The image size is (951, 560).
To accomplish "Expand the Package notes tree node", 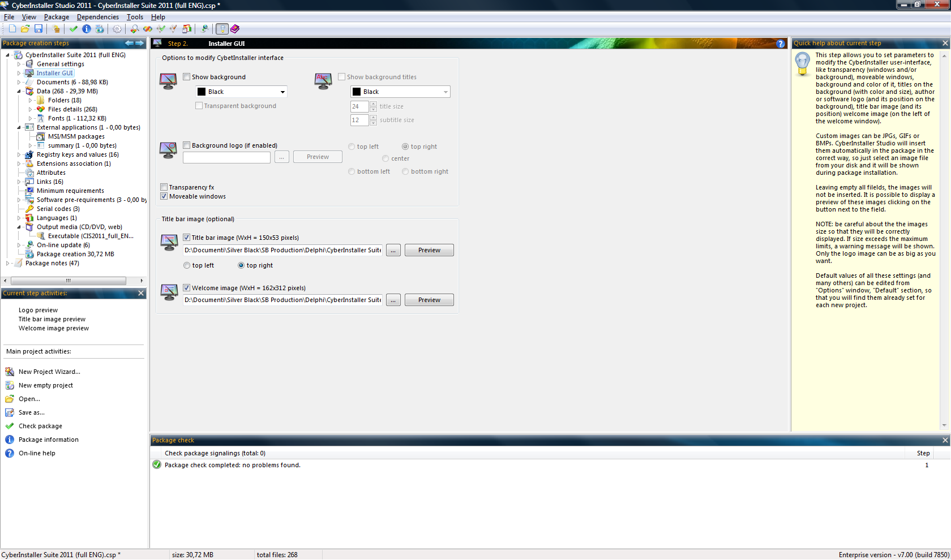I will click(x=7, y=263).
